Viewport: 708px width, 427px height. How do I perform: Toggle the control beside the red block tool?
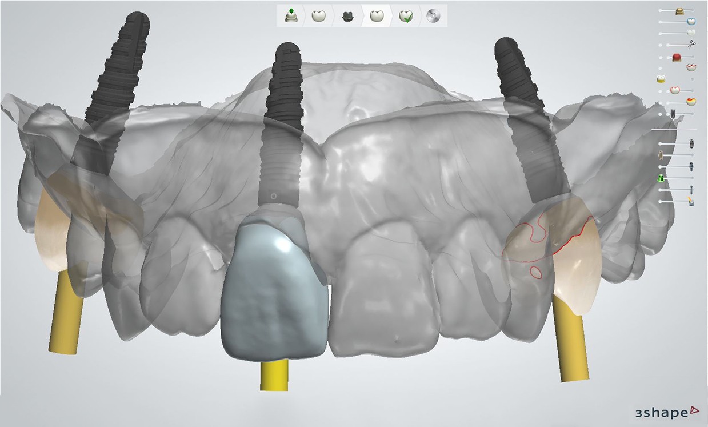click(x=662, y=57)
